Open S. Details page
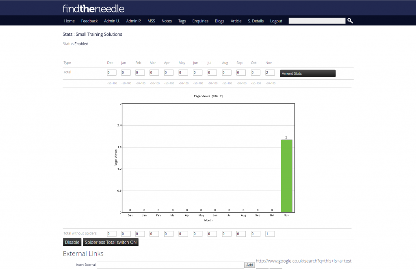Viewport: 416px width, 269px height. (x=256, y=21)
